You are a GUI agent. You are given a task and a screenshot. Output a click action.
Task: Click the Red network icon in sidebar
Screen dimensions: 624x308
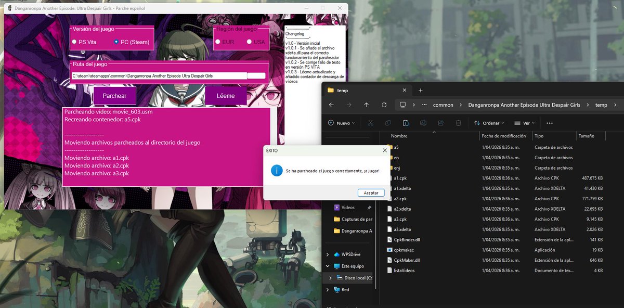click(337, 290)
